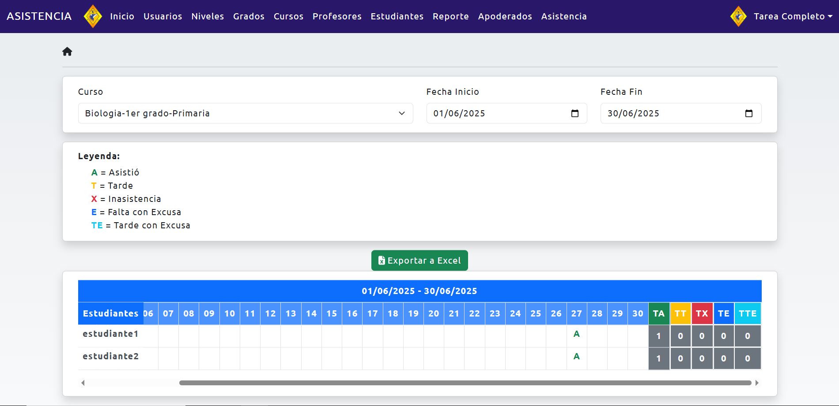This screenshot has width=839, height=406.
Task: Click the Exportar a Excel button
Action: tap(419, 261)
